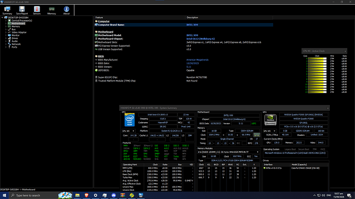Open the Sensors thermometer icon
Screen dimensions: 355x199
coord(37,10)
